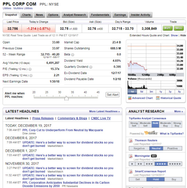The height and width of the screenshot is (188, 187).
Task: Open the Press Releases link
Action: coord(43,118)
